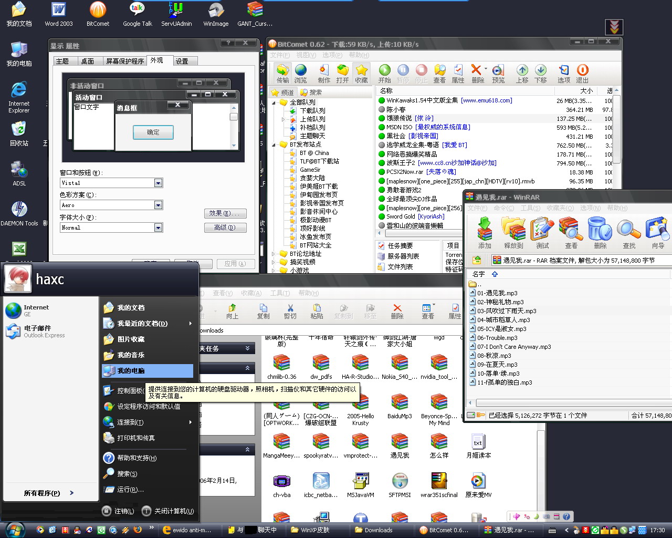
Task: Select the 月姬读本 text file icon
Action: (478, 446)
